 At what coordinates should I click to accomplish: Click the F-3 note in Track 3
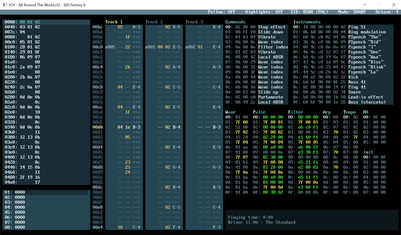tap(217, 227)
